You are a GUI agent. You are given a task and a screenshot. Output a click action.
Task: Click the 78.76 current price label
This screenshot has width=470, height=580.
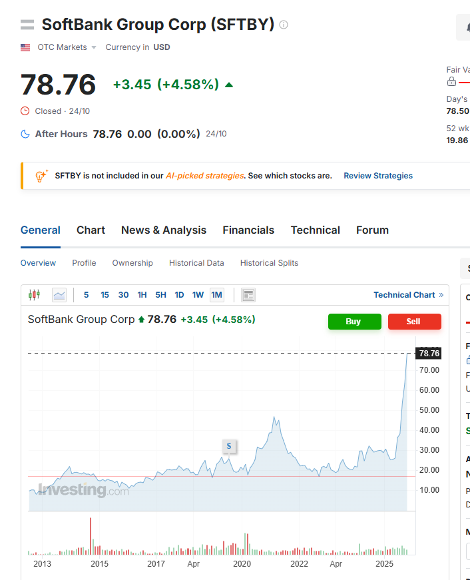tap(428, 353)
